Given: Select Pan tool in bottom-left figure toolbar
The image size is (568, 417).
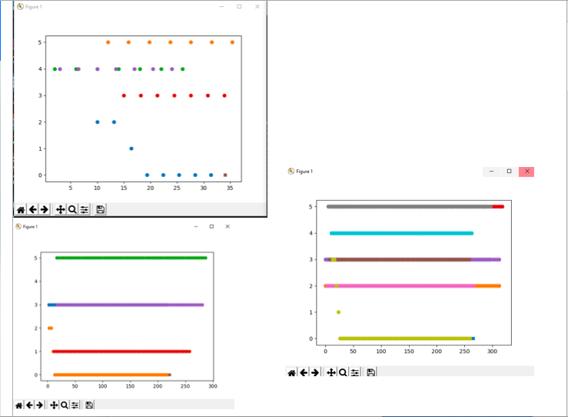Looking at the screenshot, I should pyautogui.click(x=54, y=405).
